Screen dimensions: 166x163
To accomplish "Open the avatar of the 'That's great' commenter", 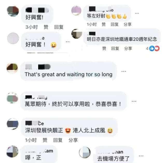I will pos(12,68).
